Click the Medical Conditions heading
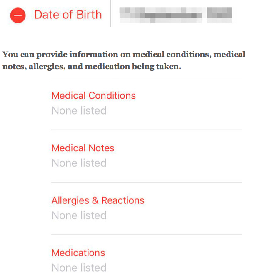 click(94, 95)
